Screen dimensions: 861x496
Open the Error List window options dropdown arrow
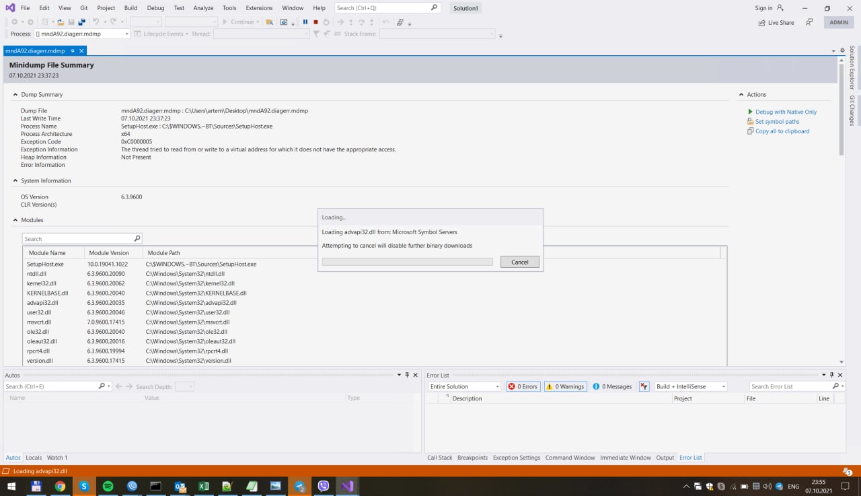[x=824, y=375]
